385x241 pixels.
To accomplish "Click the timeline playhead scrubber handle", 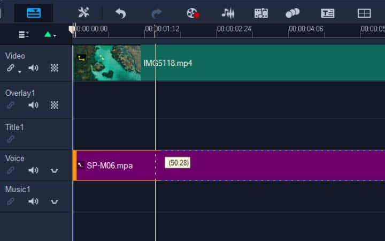I will (72, 30).
